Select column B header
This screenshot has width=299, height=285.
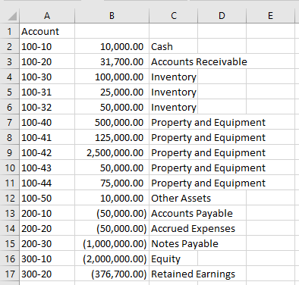pyautogui.click(x=112, y=16)
